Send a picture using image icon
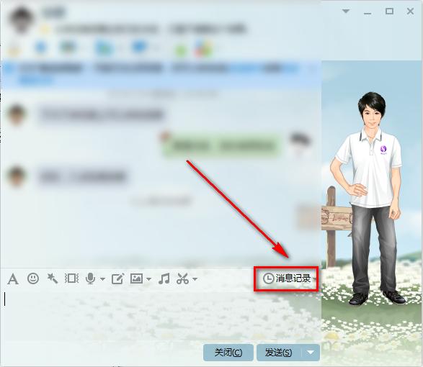The image size is (423, 367). point(136,278)
